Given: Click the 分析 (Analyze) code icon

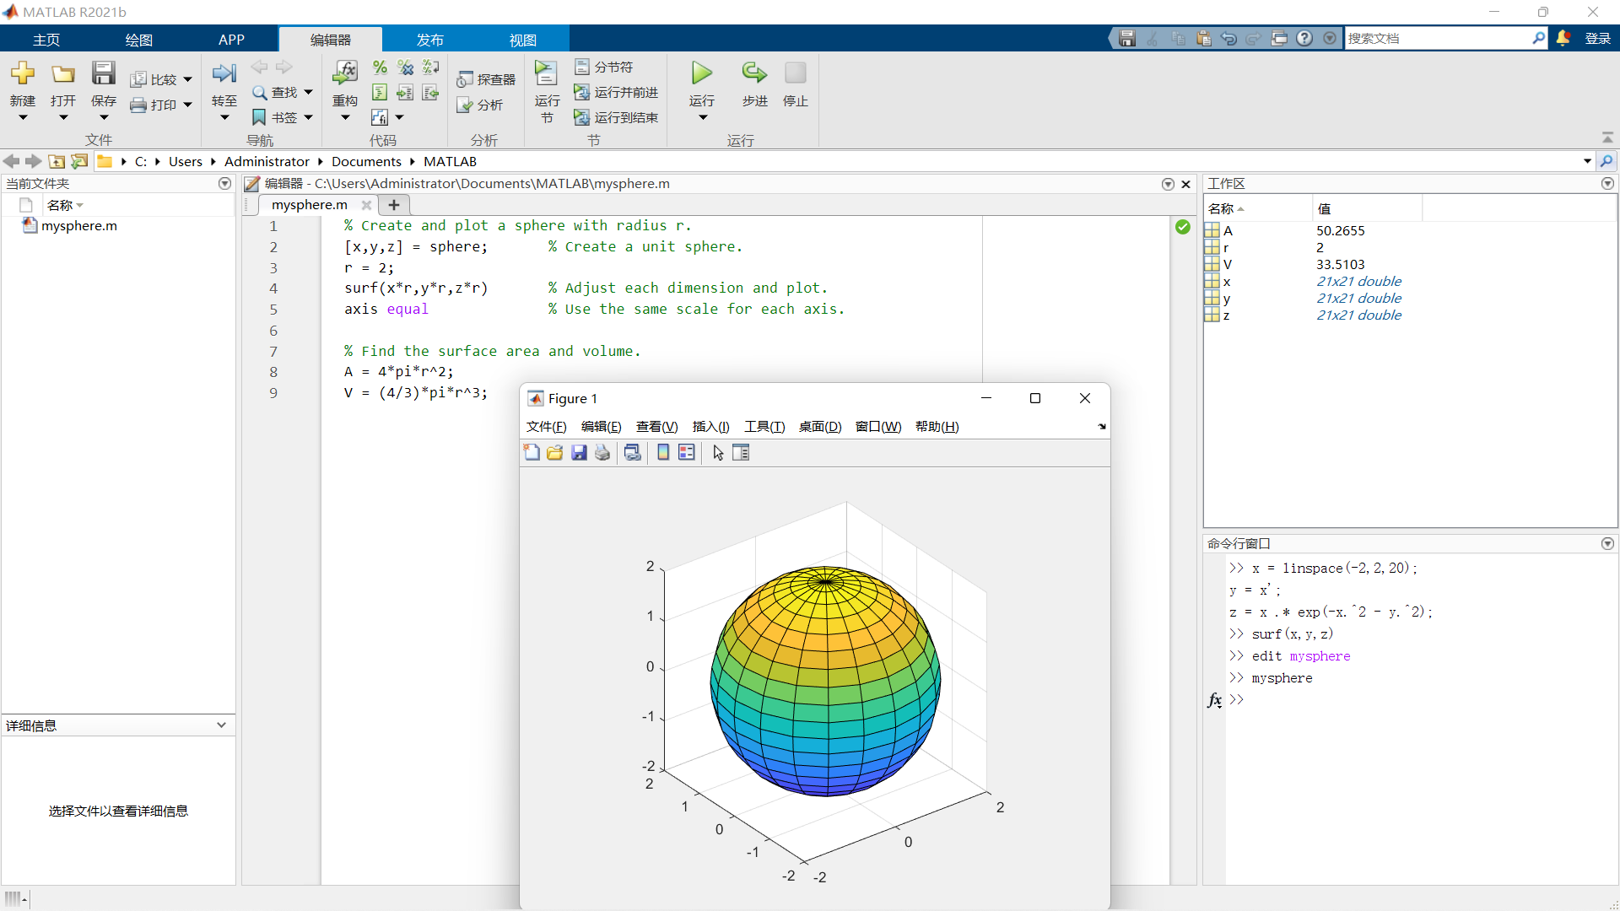Looking at the screenshot, I should coord(480,105).
